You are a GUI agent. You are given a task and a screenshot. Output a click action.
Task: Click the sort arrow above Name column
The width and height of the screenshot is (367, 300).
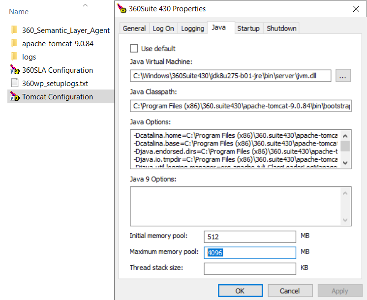[x=85, y=5]
